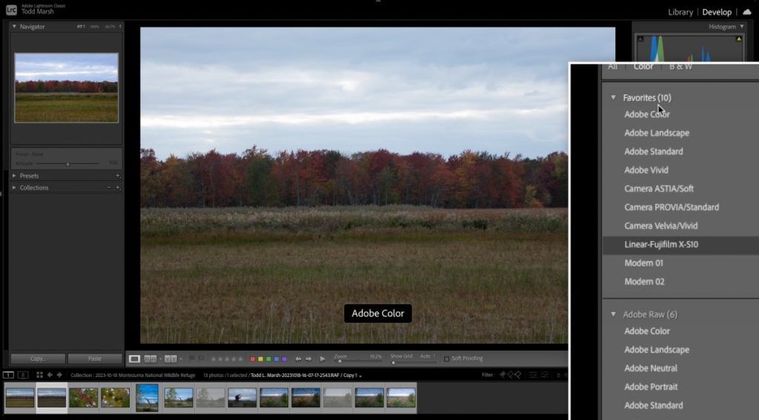Start the impromptu slideshow play button
The image size is (759, 420).
point(322,359)
